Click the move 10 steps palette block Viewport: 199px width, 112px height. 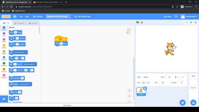click(x=16, y=32)
